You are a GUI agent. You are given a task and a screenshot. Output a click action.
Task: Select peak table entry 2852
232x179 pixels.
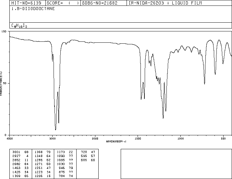pos(16,160)
